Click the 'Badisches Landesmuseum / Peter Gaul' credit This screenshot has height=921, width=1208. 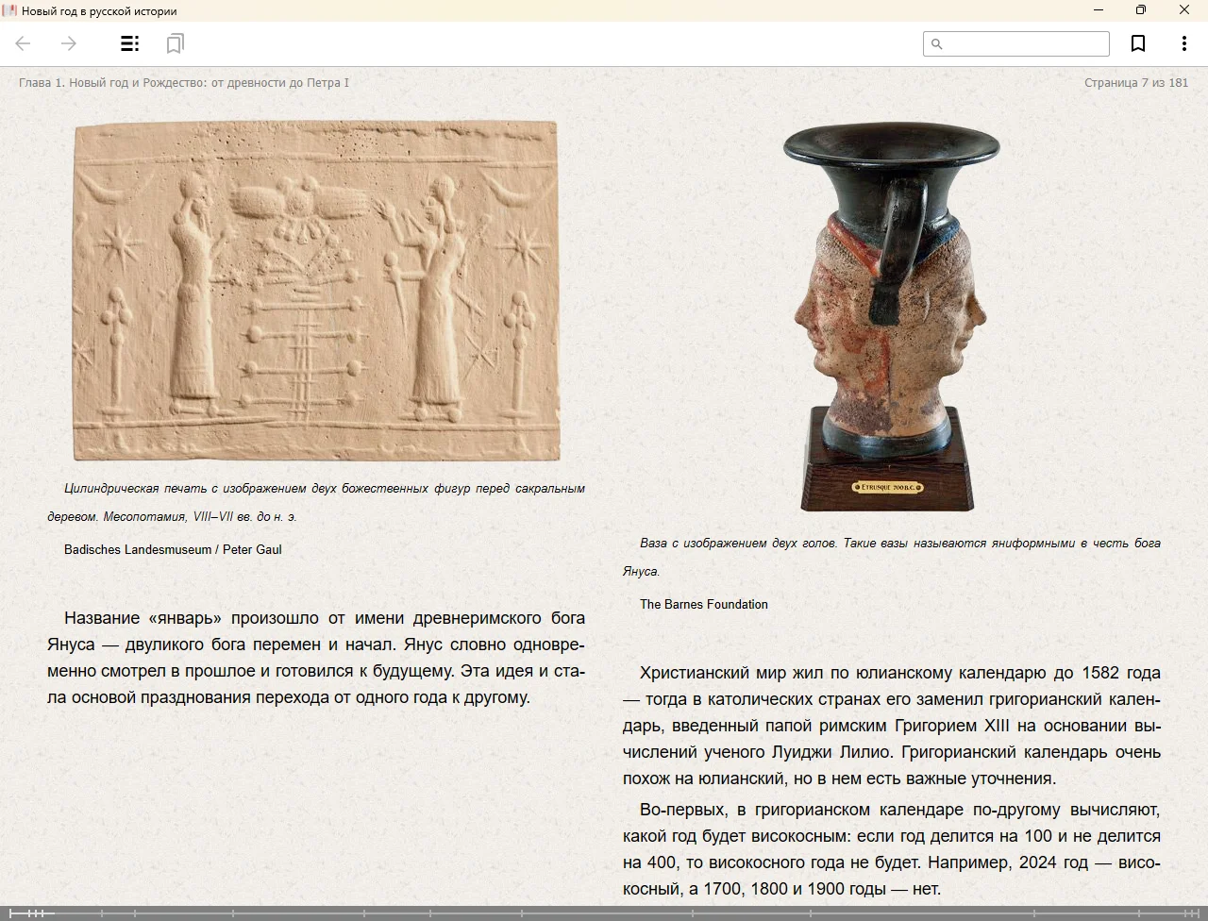(173, 549)
